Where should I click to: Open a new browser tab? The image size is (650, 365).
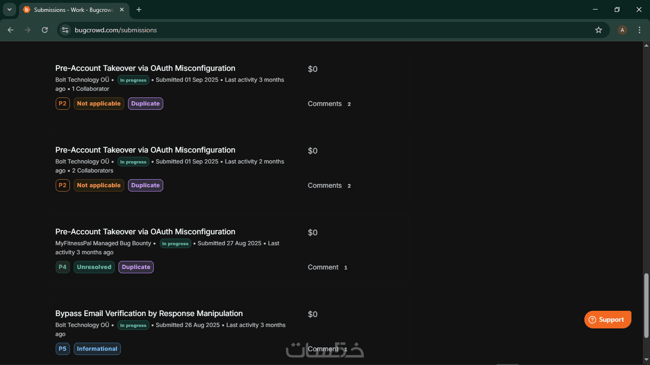(x=139, y=10)
